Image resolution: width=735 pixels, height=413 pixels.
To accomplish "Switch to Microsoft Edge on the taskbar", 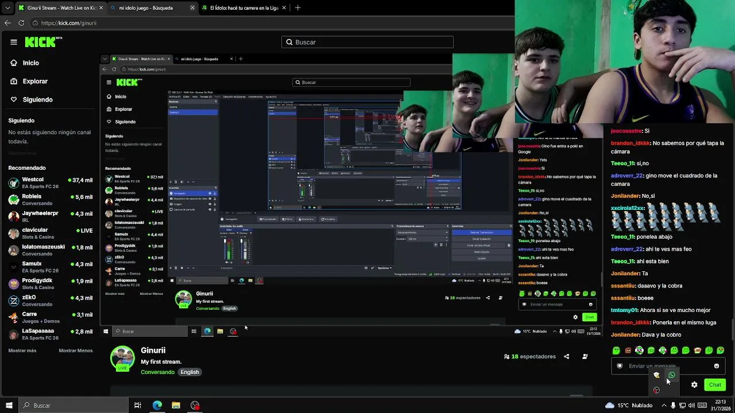I will pyautogui.click(x=157, y=406).
